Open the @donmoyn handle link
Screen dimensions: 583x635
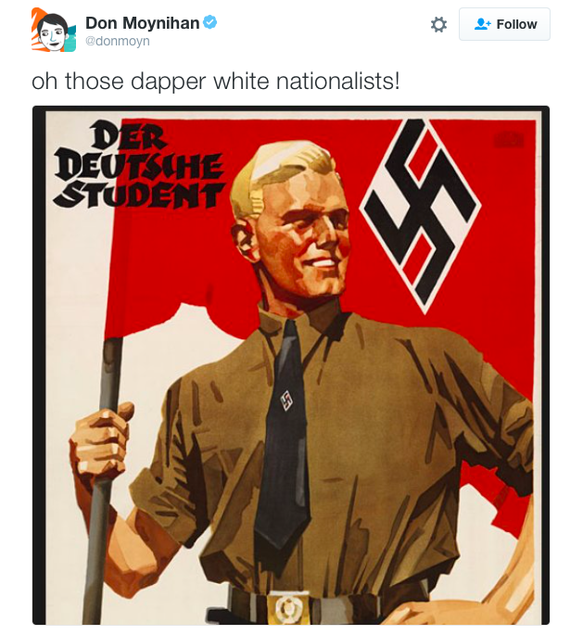(118, 41)
